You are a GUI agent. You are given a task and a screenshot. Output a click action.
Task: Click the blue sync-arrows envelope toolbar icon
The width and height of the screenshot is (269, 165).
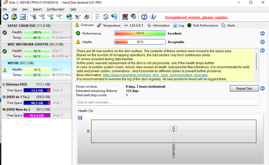(106, 17)
